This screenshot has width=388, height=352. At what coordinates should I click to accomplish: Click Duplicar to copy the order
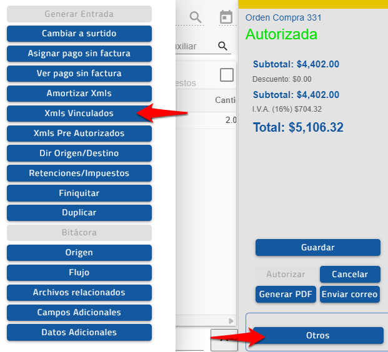(x=79, y=213)
